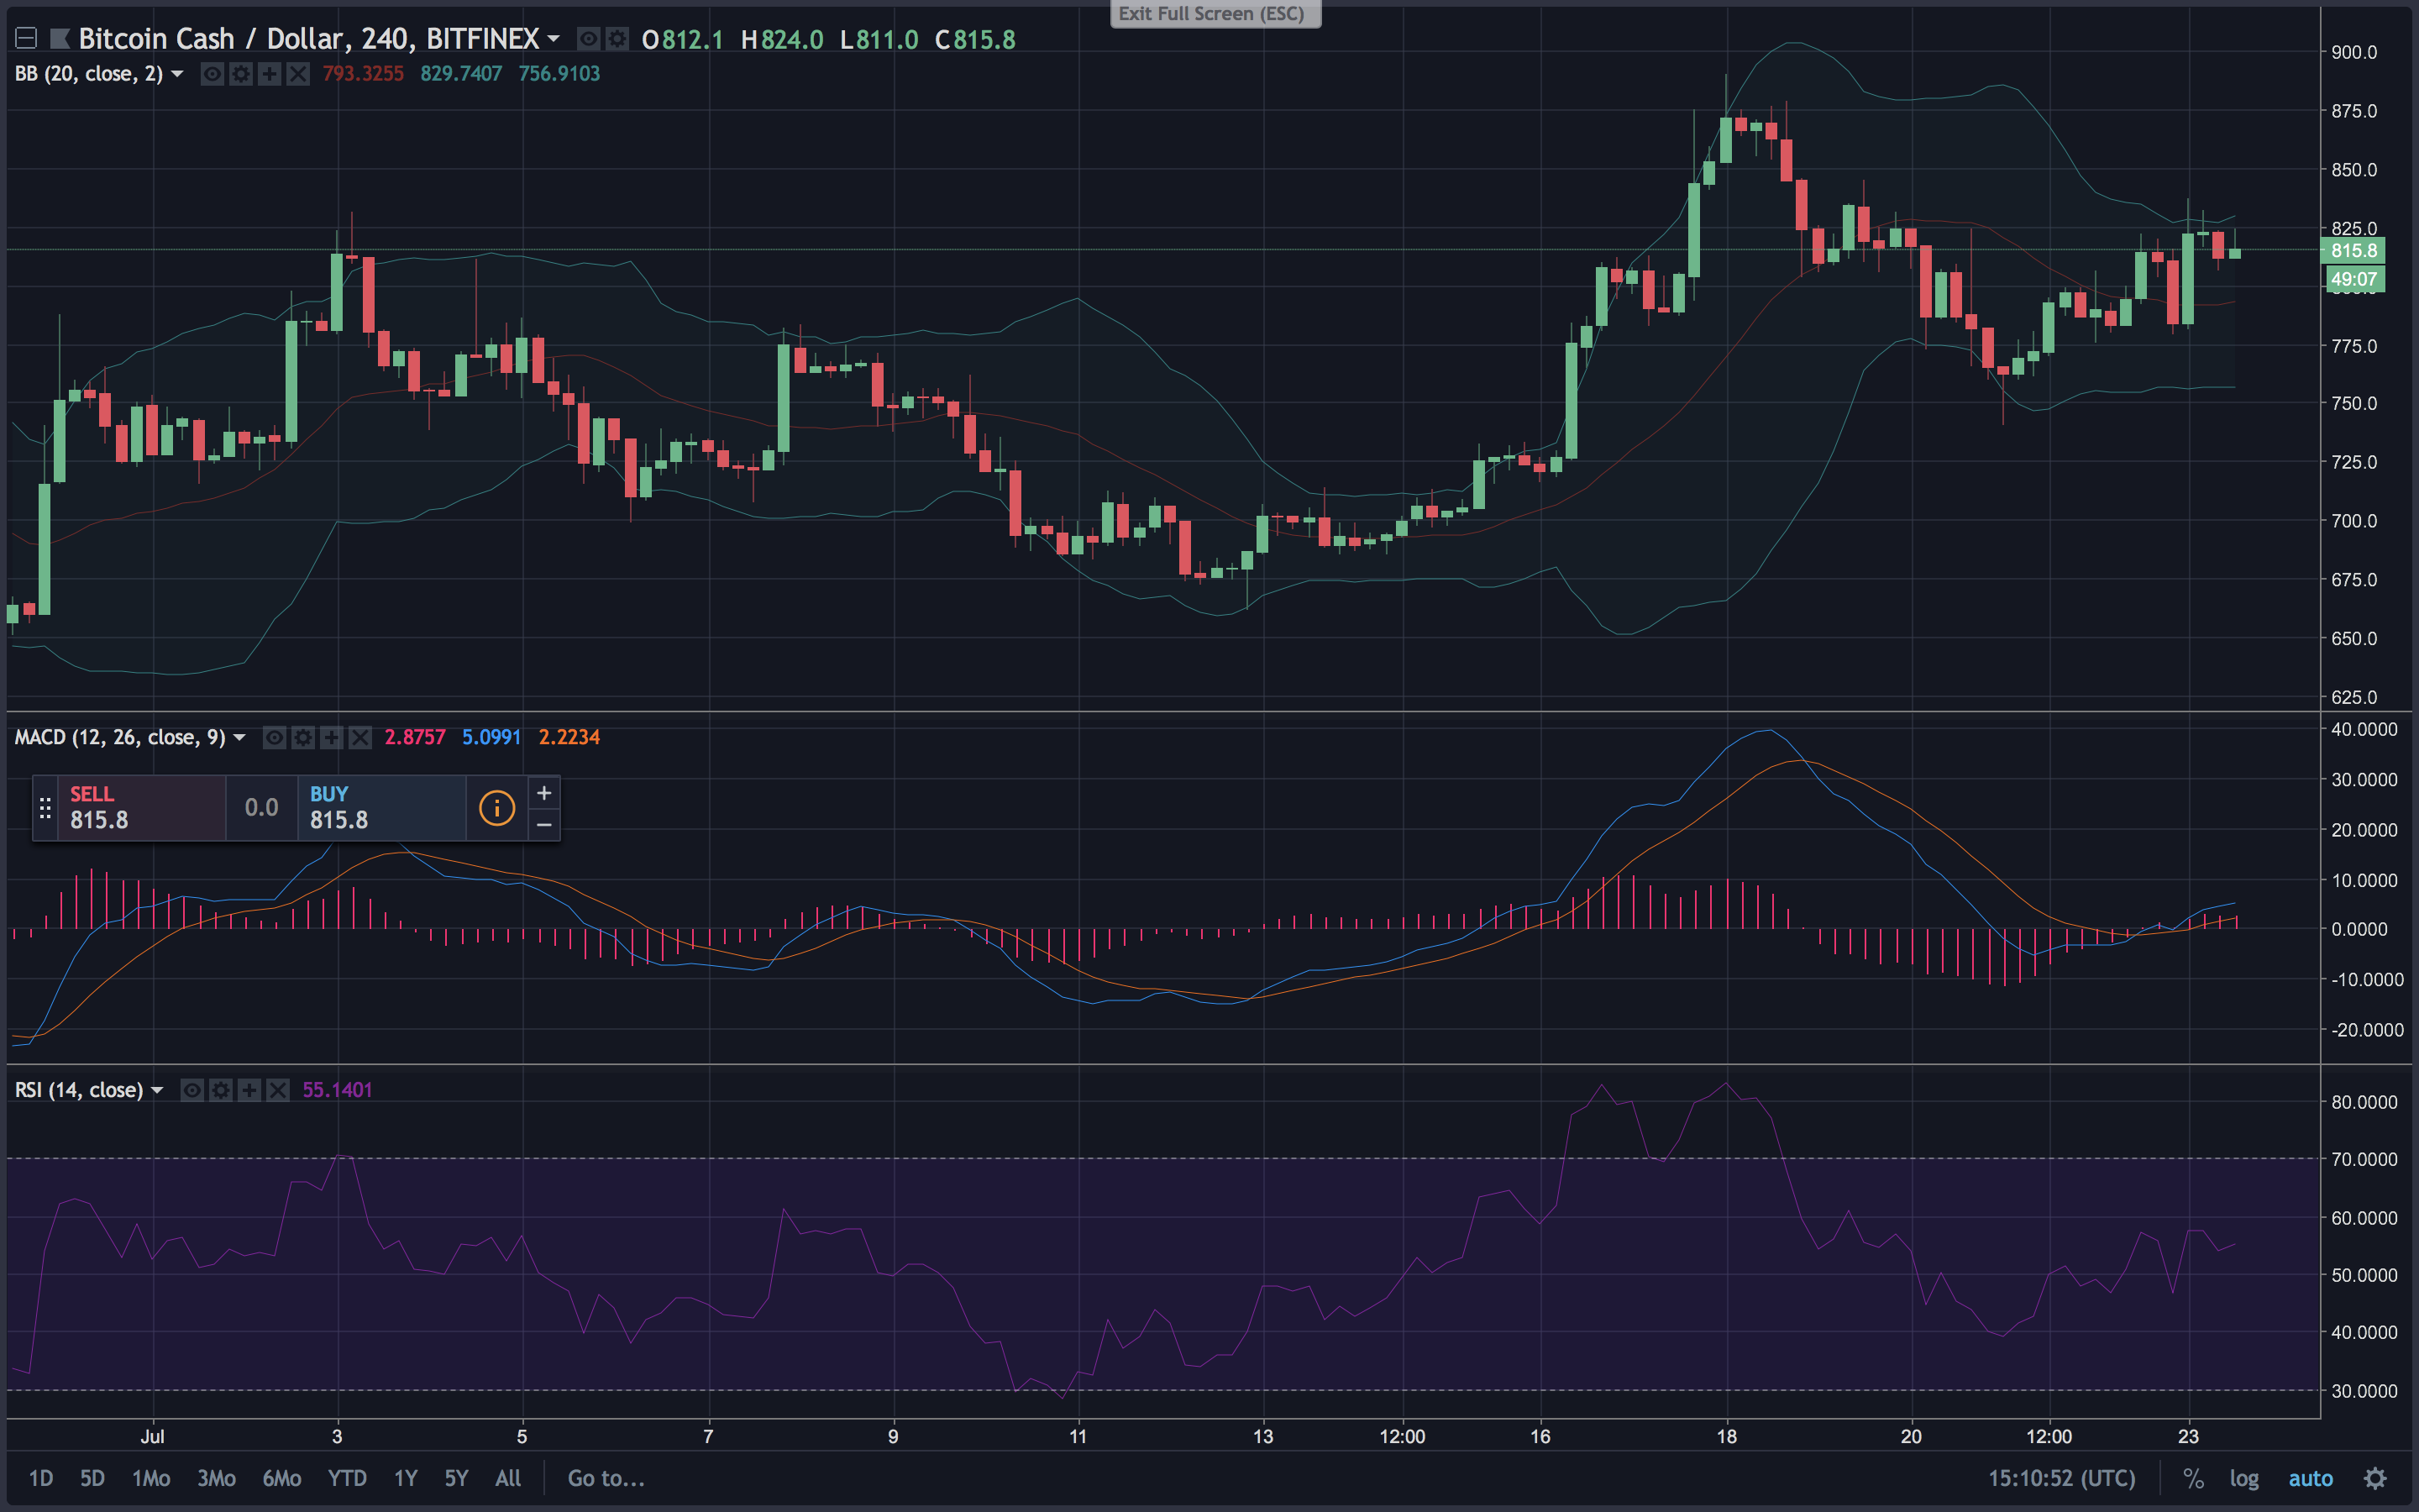Toggle the auto scale option
Screen dimensions: 2419x1512
[x=2310, y=1478]
